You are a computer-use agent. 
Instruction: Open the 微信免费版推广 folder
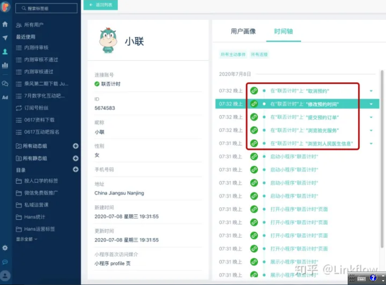[37, 193]
